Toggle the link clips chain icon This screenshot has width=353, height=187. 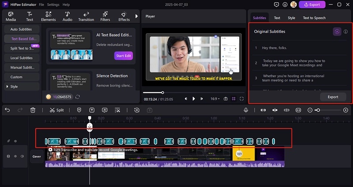[x=263, y=110]
